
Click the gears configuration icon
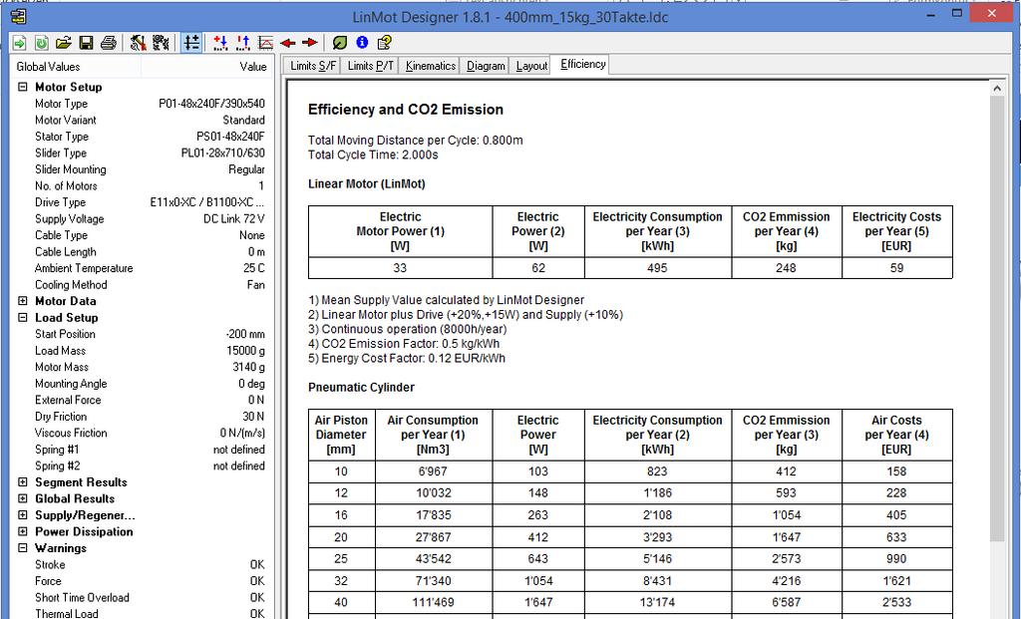pyautogui.click(x=161, y=43)
